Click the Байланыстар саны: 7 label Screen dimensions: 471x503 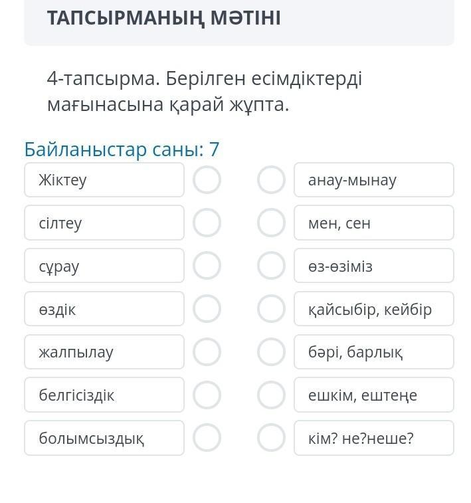(x=122, y=150)
